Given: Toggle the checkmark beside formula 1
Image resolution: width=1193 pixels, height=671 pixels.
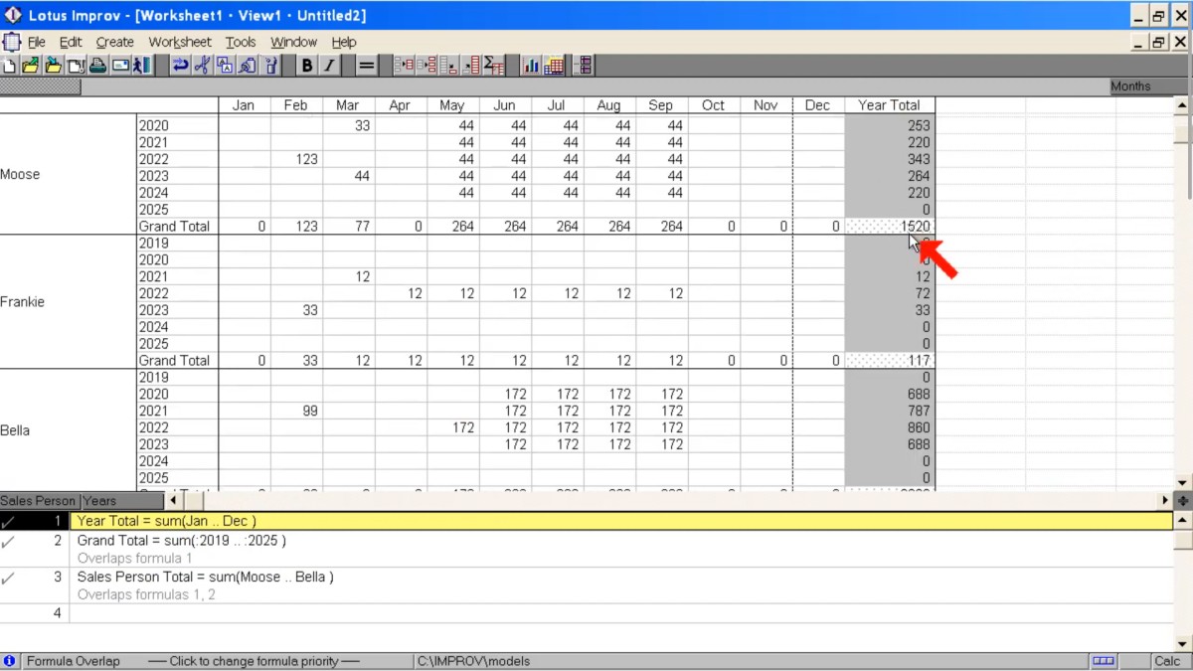Looking at the screenshot, I should [9, 521].
